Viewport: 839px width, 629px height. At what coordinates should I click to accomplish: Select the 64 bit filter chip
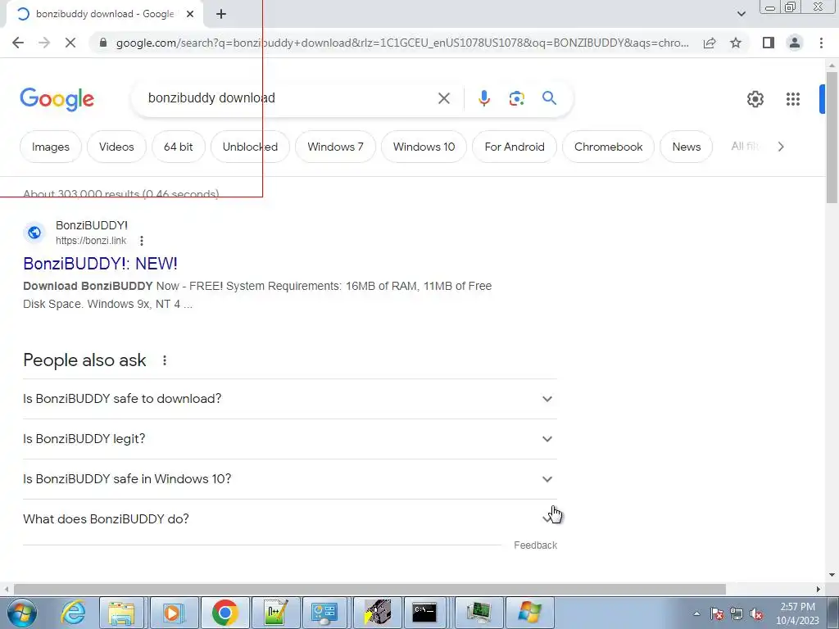click(178, 147)
